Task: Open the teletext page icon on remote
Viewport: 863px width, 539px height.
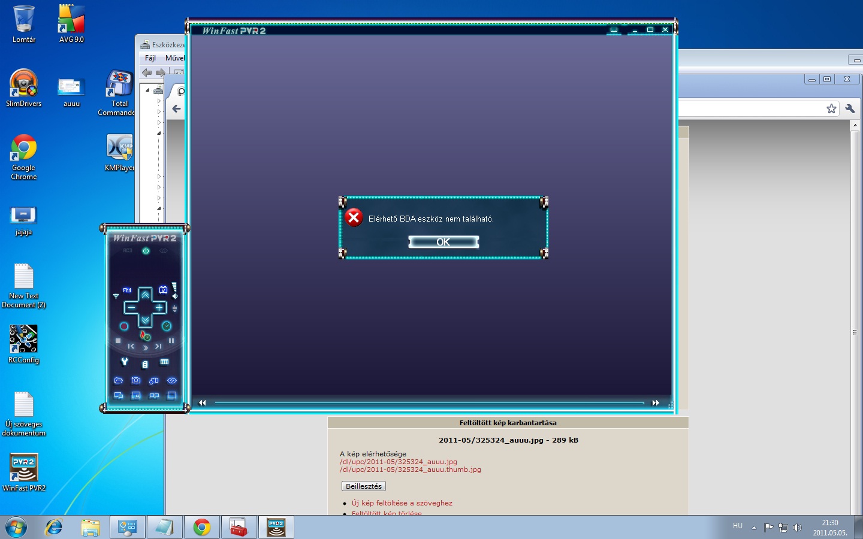Action: tap(145, 364)
